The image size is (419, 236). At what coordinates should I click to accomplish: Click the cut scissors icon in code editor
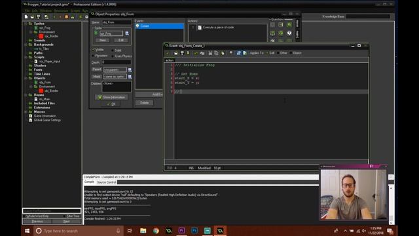210,53
